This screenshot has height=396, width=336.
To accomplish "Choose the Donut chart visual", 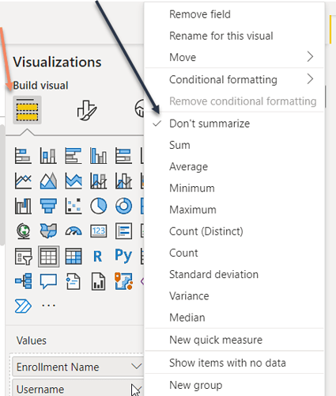I will click(123, 206).
